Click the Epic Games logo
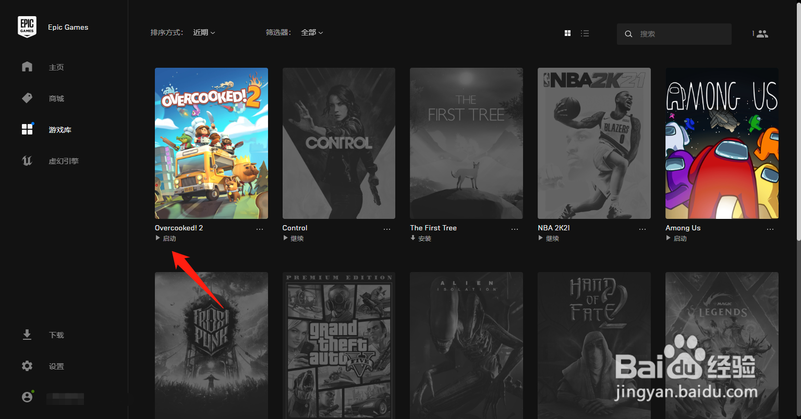This screenshot has width=801, height=419. click(x=27, y=27)
